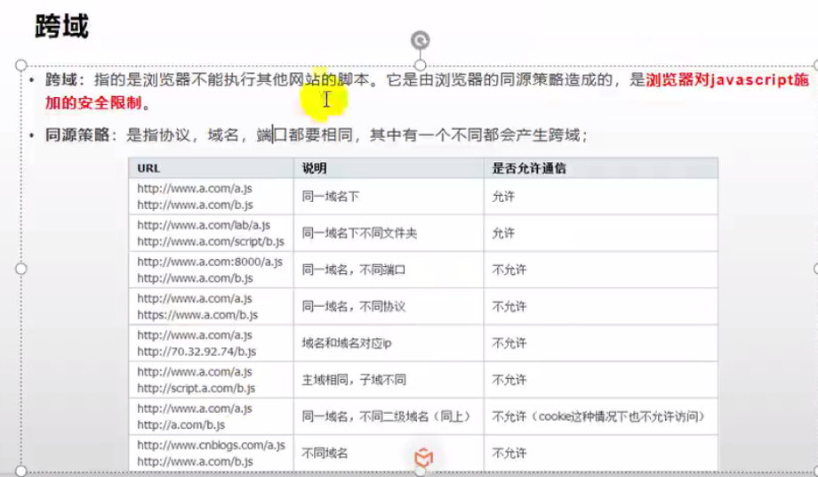This screenshot has height=477, width=818.
Task: Click the rotation handle above the text box
Action: (x=420, y=40)
